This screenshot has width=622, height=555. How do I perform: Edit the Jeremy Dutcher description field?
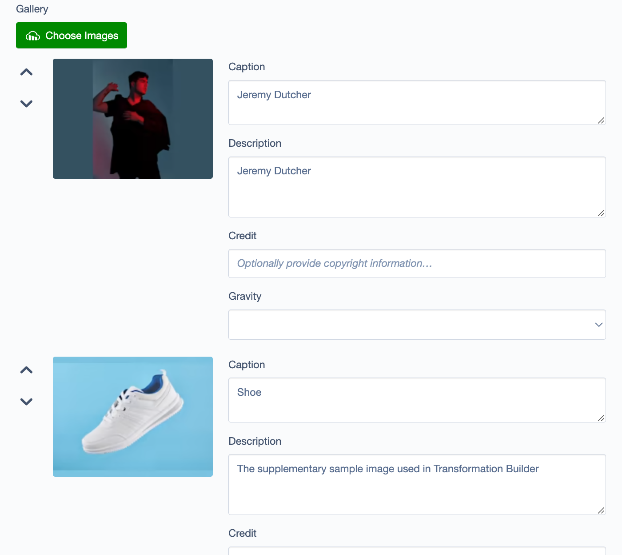click(x=417, y=187)
